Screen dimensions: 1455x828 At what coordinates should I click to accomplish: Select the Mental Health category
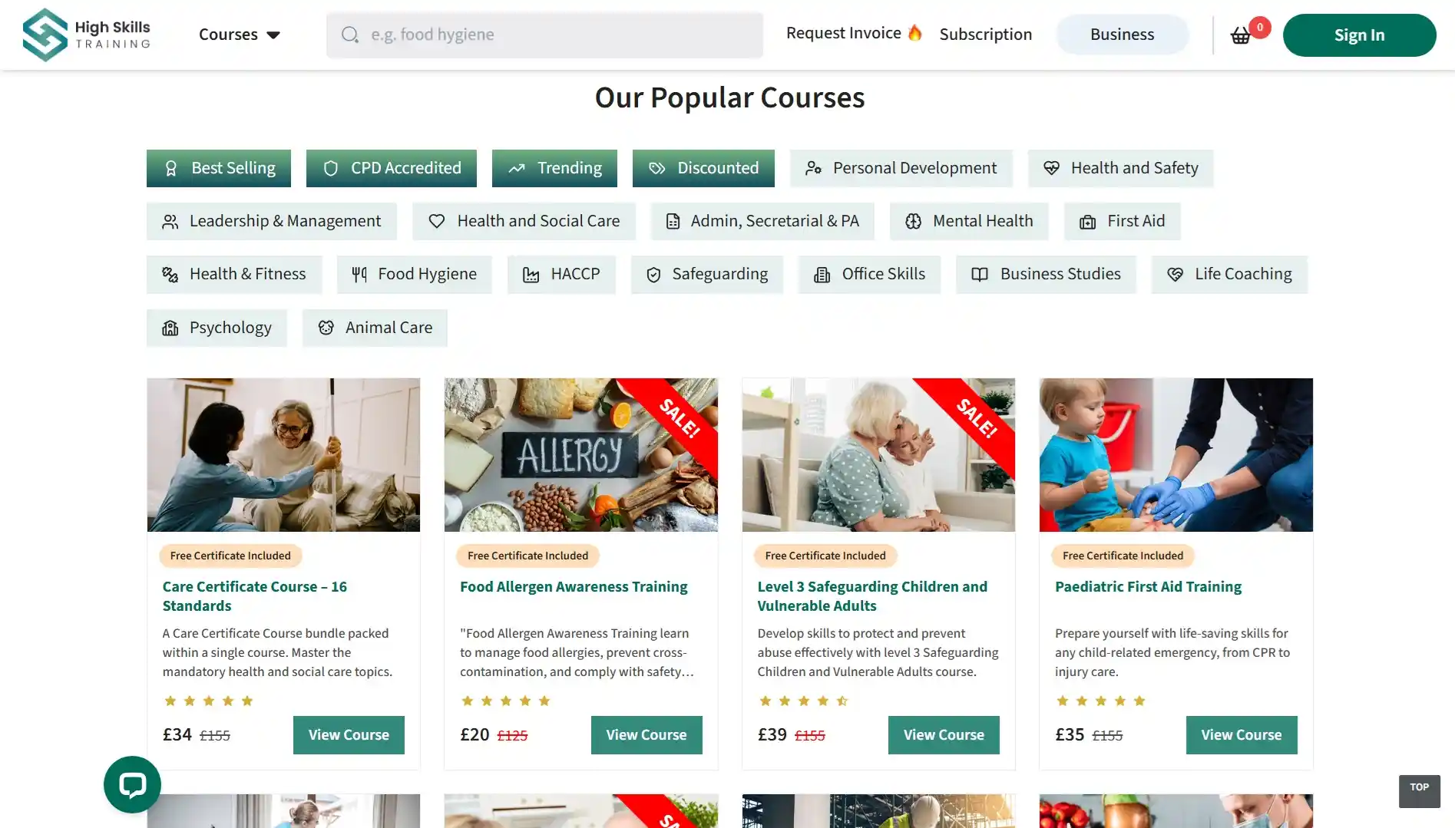(x=969, y=221)
